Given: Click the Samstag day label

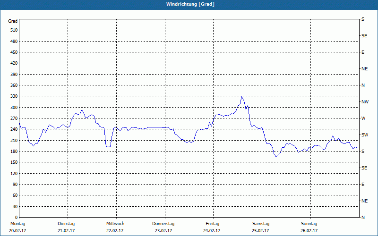Looking at the screenshot, I should 261,224.
